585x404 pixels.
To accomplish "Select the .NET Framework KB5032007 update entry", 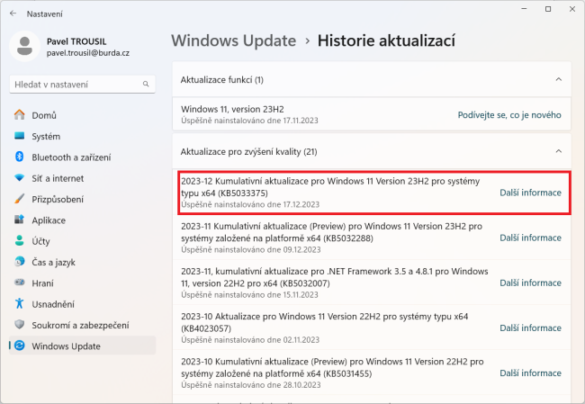I will click(x=372, y=283).
